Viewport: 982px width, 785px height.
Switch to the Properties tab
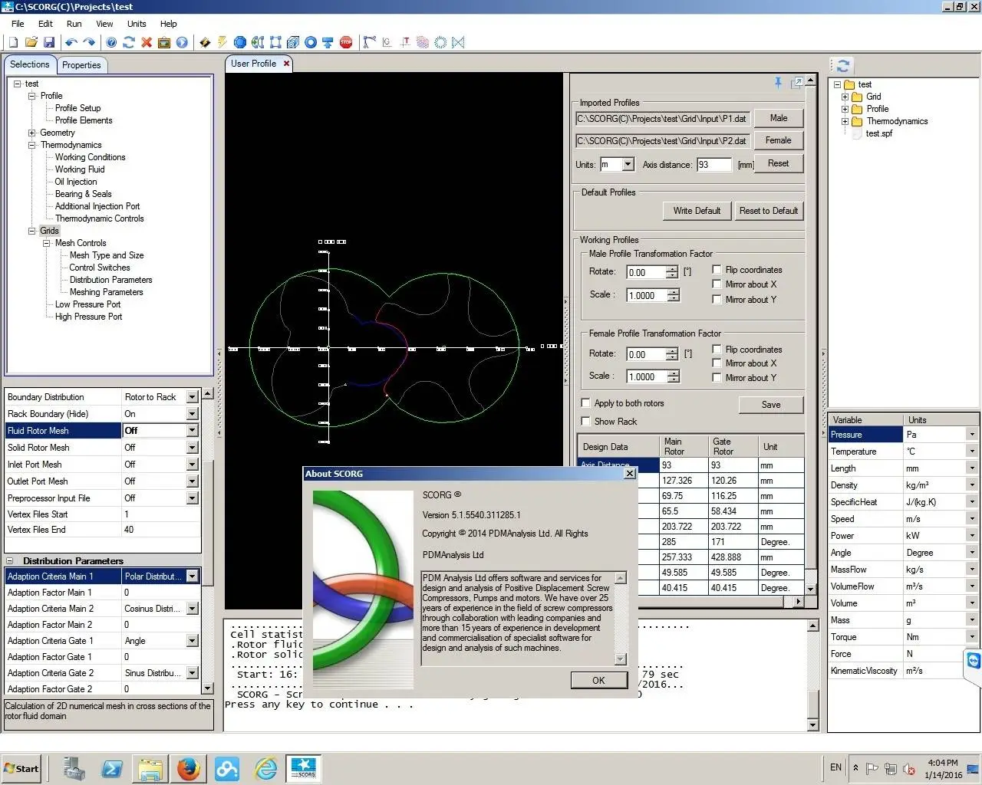point(81,65)
